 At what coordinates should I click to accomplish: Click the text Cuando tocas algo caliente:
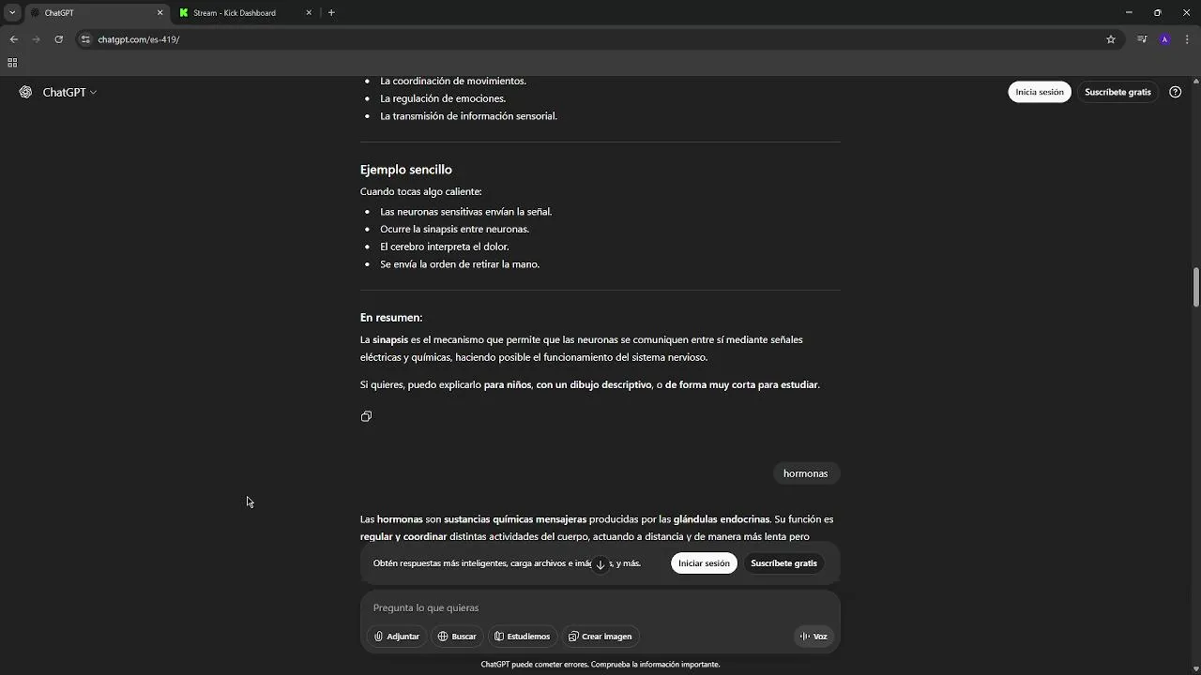tap(420, 191)
